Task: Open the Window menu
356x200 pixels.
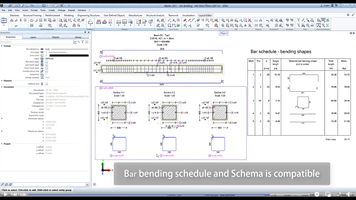Action: [82, 10]
